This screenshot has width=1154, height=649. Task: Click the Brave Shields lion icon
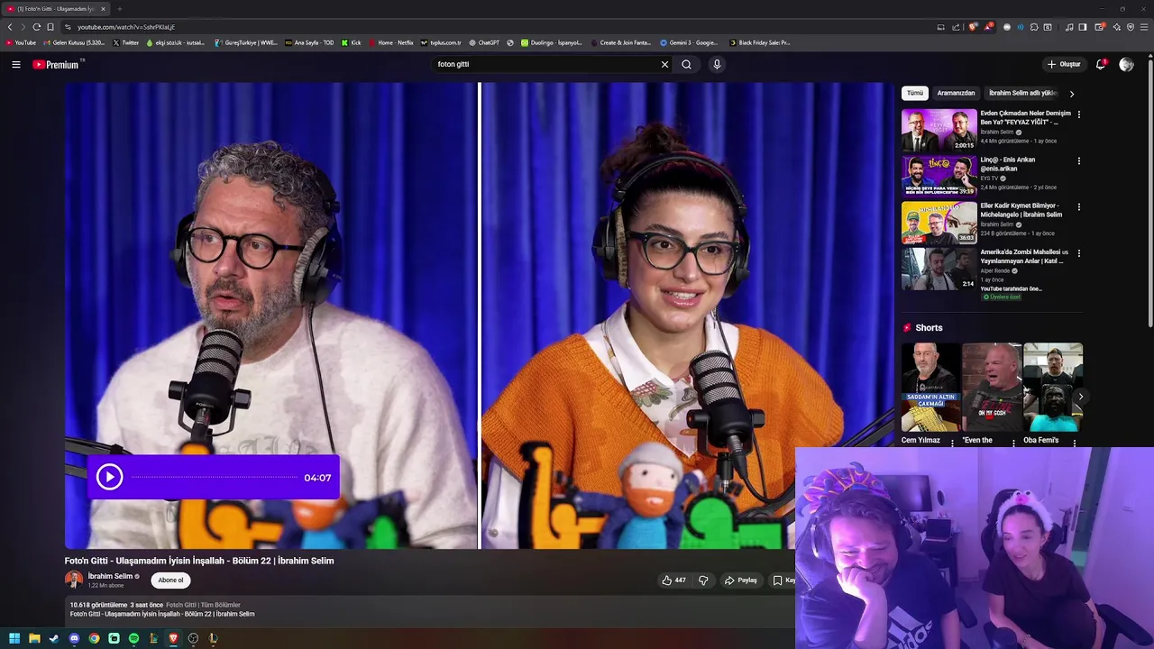click(973, 27)
